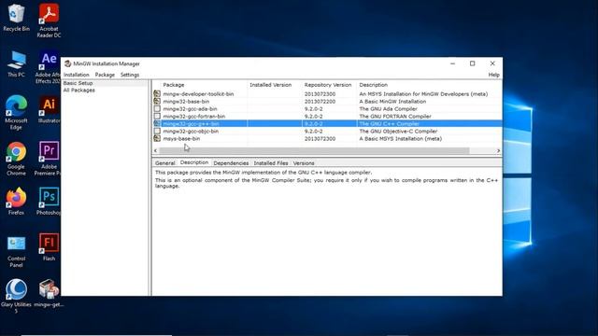
Task: Click left arrow of horizontal scrollbar
Action: pyautogui.click(x=155, y=151)
